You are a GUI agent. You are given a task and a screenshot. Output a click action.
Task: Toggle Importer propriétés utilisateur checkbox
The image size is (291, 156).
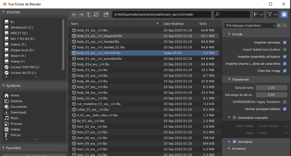[285, 57]
